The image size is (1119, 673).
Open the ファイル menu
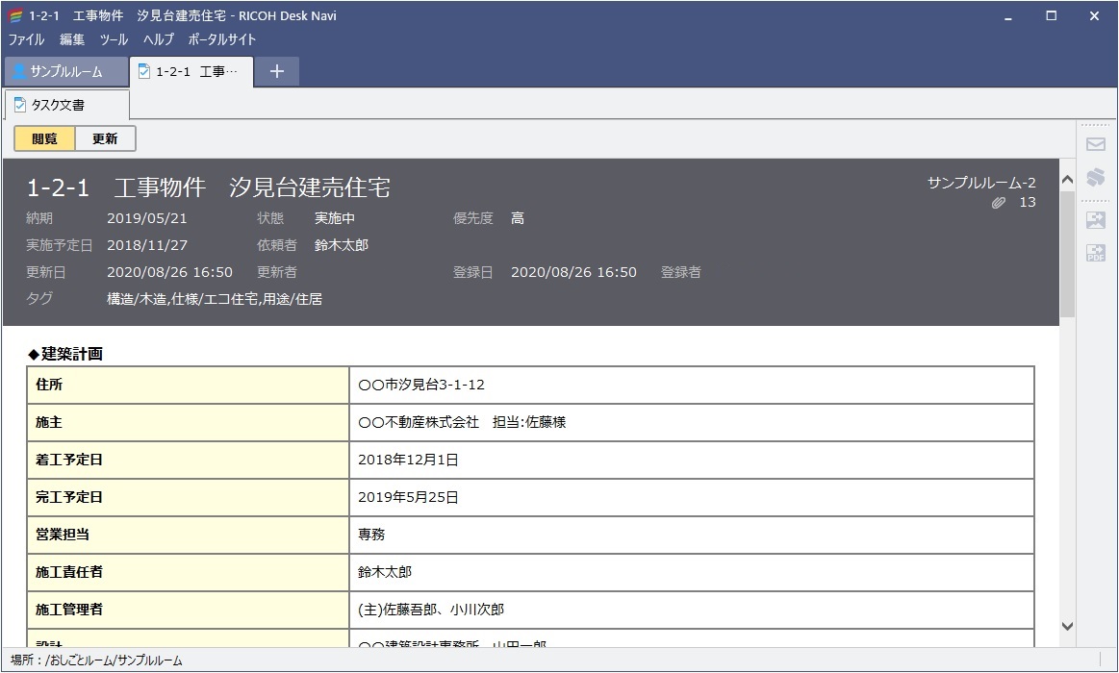26,39
